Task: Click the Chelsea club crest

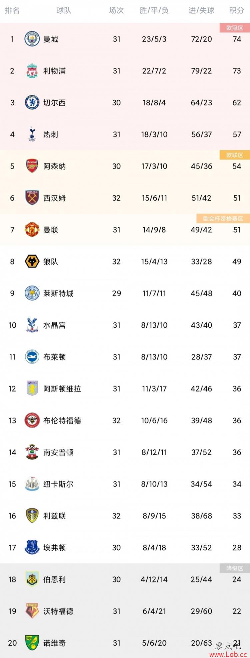Action: pyautogui.click(x=32, y=103)
